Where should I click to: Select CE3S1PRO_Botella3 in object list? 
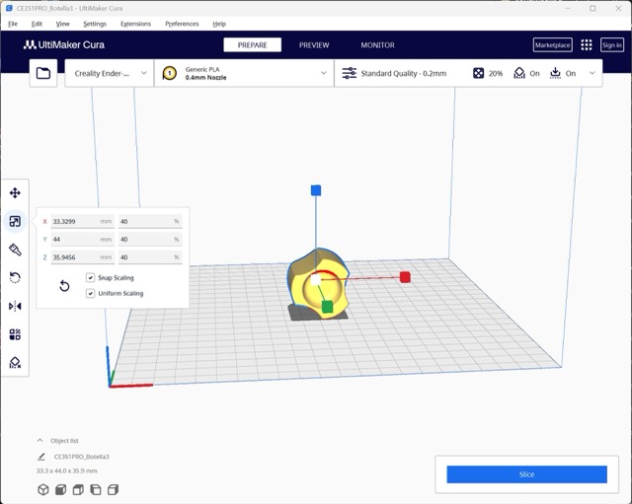pyautogui.click(x=81, y=457)
